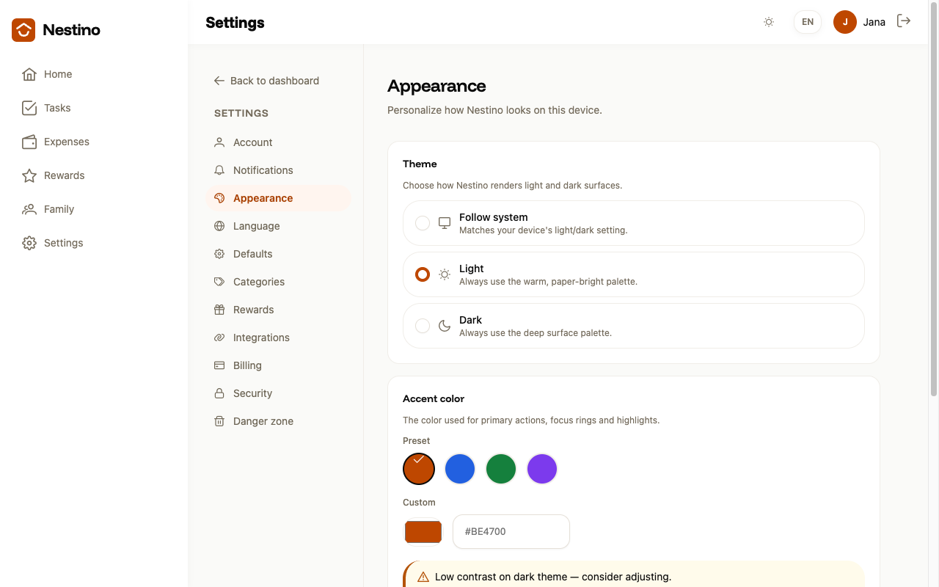Click the Danger zone trash icon
The width and height of the screenshot is (939, 587).
tap(219, 421)
